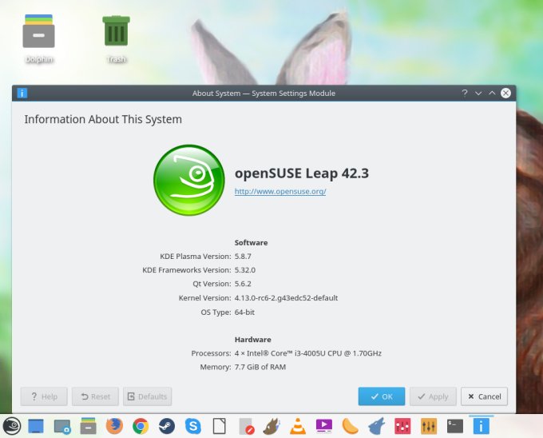Click the KDE Plasma Version value 5.8.7
The width and height of the screenshot is (543, 438).
[243, 257]
